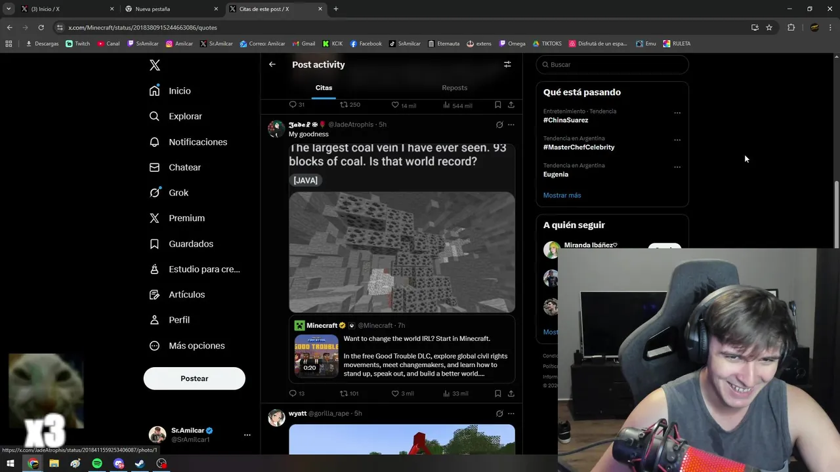Viewport: 840px width, 472px height.
Task: Open the coal vein image
Action: (x=402, y=252)
